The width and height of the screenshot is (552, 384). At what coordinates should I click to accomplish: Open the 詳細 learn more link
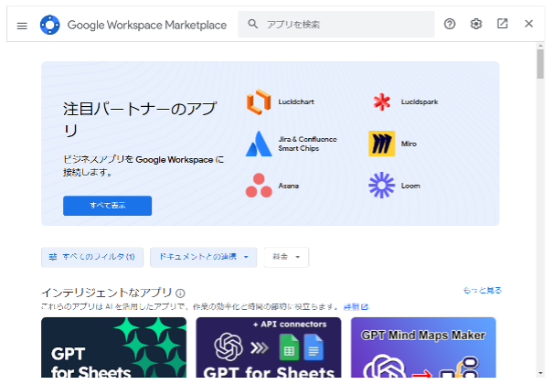(x=356, y=307)
